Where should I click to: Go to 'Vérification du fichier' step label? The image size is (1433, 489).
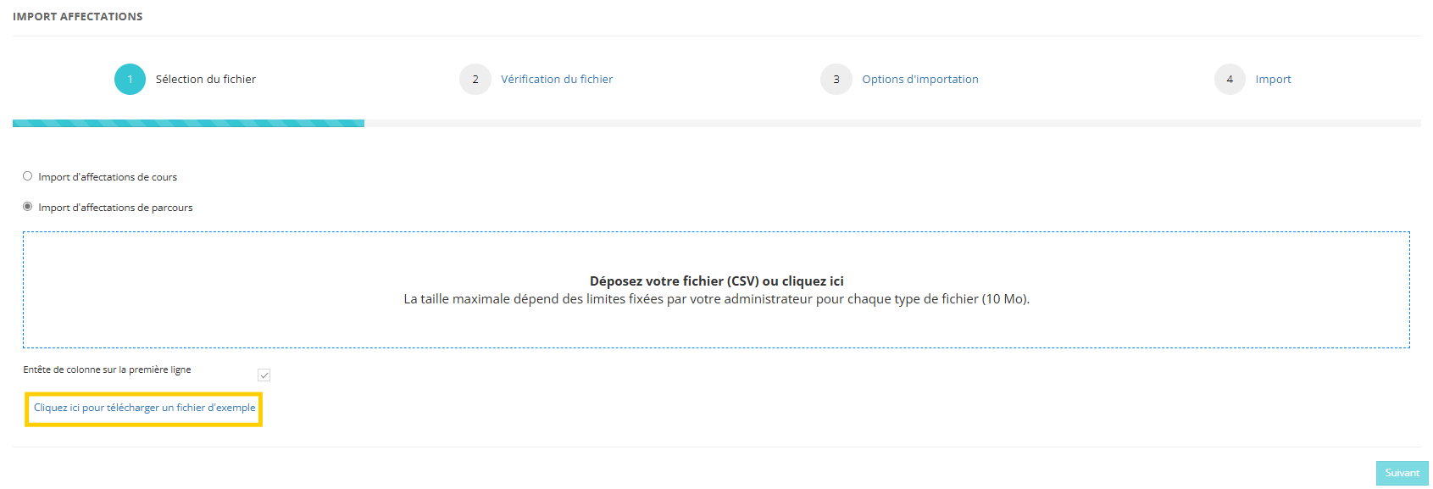pyautogui.click(x=557, y=80)
